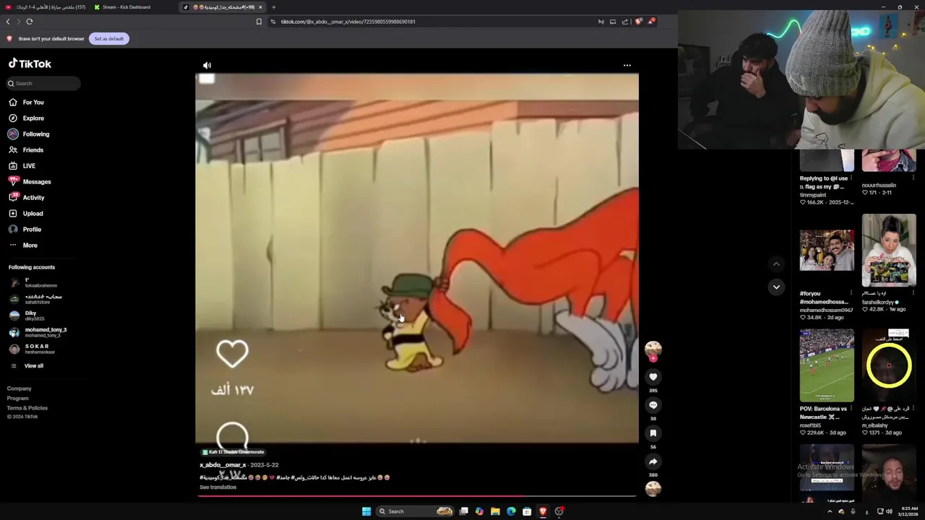Screen dimensions: 925x520
Task: Click the TikTok search field
Action: coord(44,83)
